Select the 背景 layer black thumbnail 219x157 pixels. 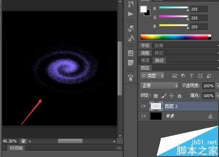click(x=156, y=116)
